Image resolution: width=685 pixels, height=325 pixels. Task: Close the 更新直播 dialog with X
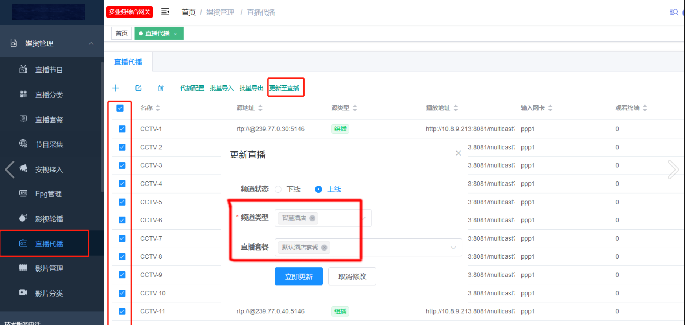458,153
